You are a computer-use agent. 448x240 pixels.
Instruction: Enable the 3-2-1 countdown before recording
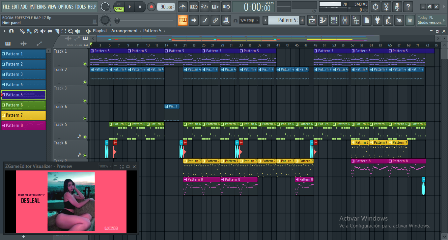(x=205, y=7)
